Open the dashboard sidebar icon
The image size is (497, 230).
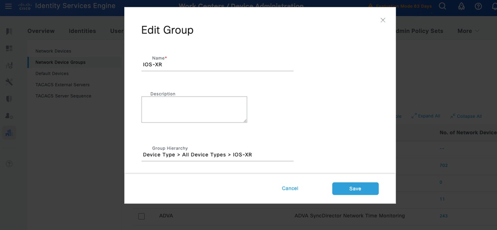click(x=9, y=49)
